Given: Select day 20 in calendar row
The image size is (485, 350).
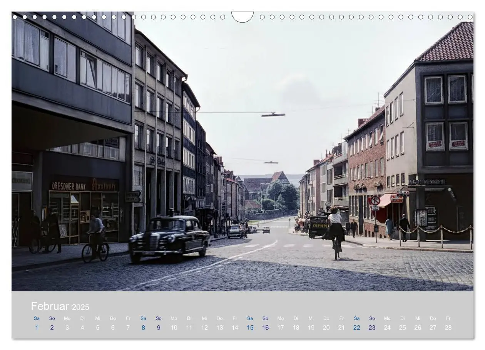Looking at the screenshot, I should 326,328.
